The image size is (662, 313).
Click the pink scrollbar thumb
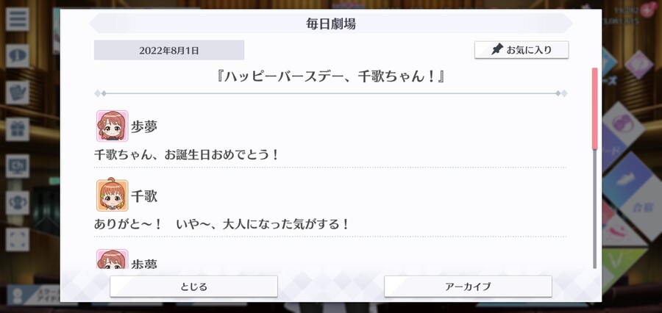click(x=594, y=109)
